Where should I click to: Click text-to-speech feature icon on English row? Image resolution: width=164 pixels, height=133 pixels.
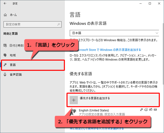(x=146, y=109)
